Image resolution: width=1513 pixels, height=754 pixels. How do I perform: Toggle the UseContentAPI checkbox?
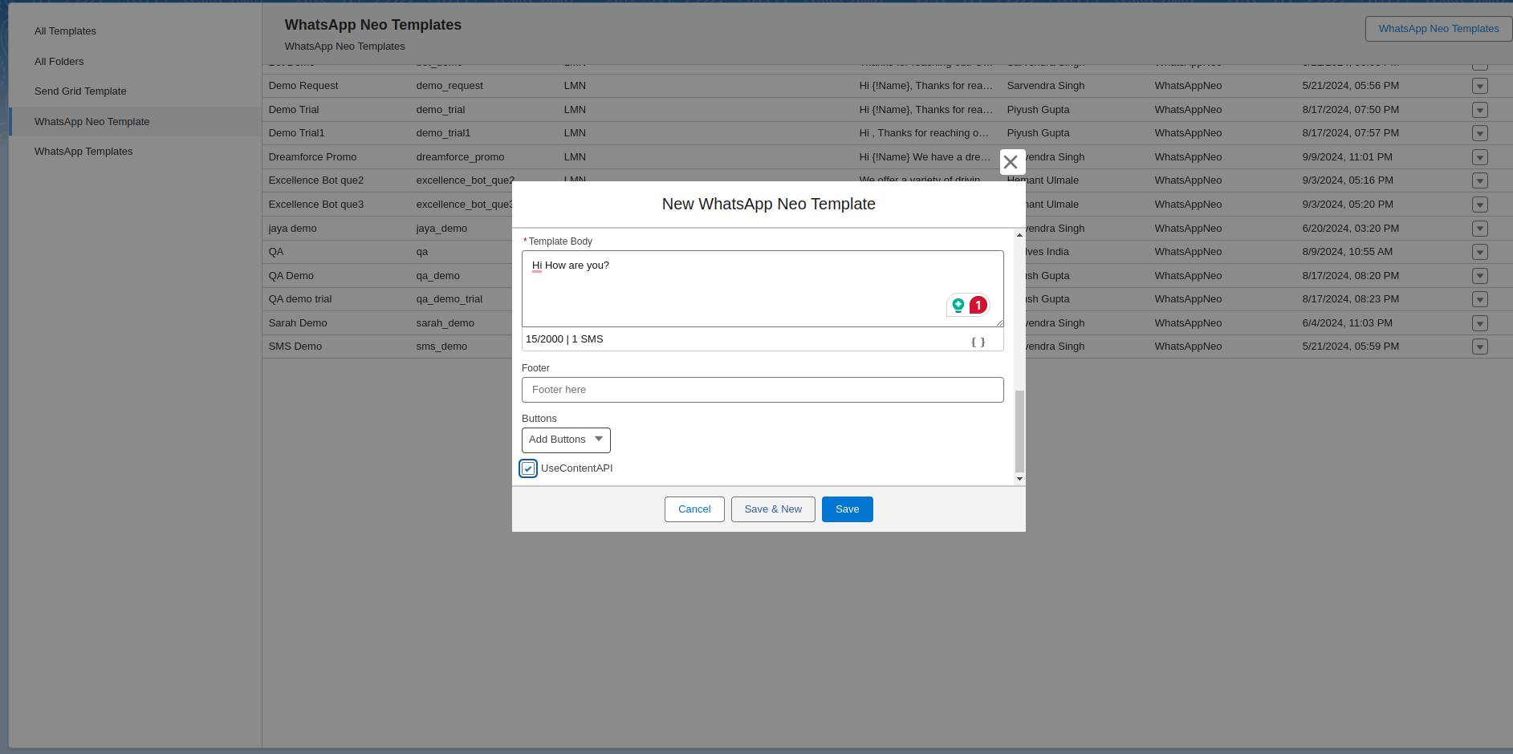click(x=528, y=468)
